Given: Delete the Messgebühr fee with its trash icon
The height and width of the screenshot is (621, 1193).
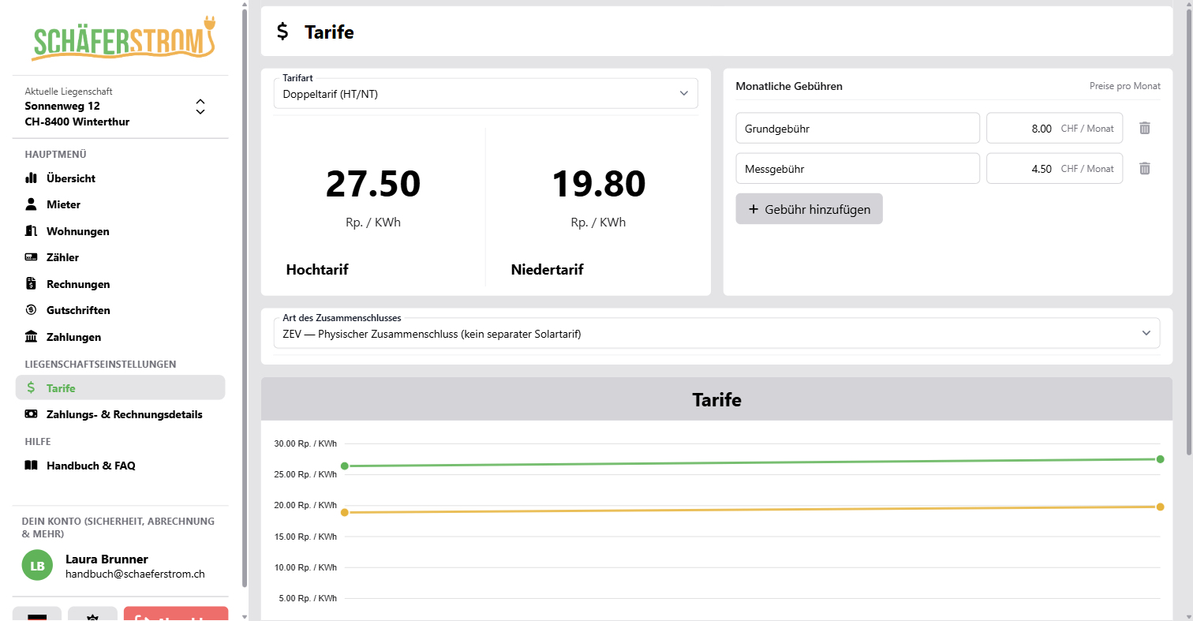Looking at the screenshot, I should click(1145, 168).
